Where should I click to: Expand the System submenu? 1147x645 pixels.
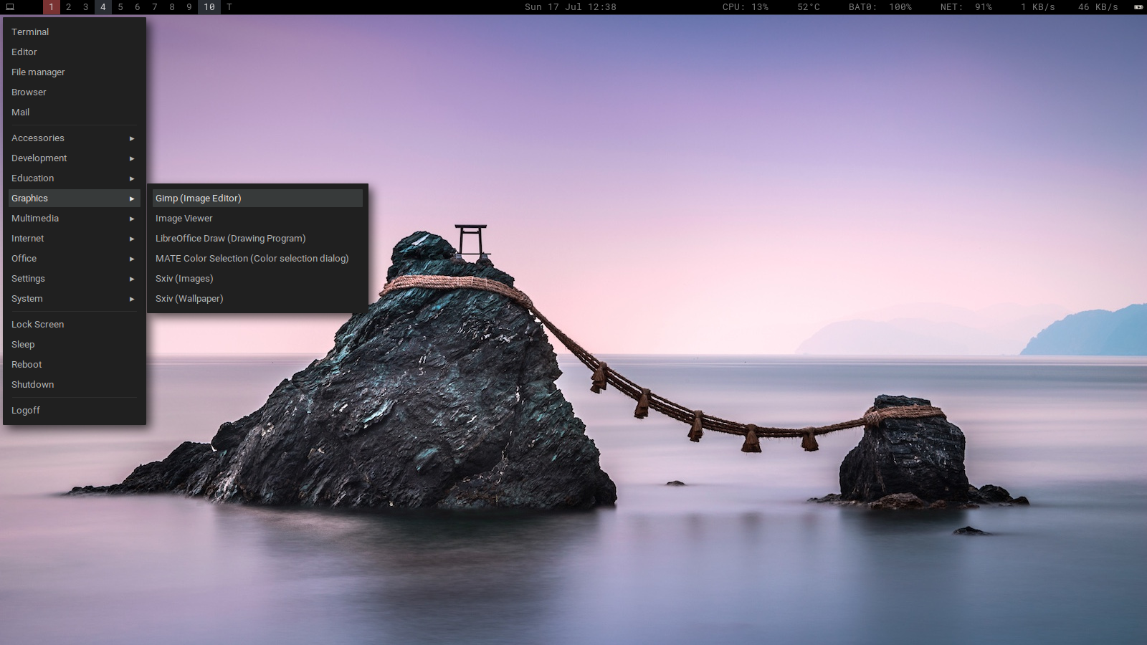tap(75, 299)
